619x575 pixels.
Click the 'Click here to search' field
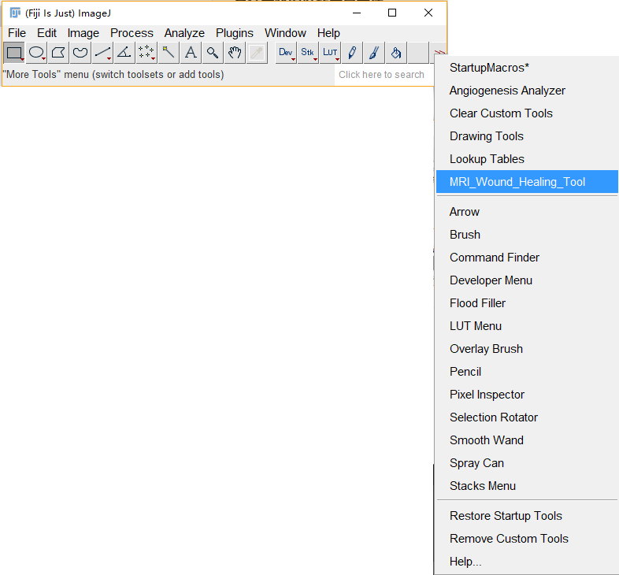[x=384, y=75]
